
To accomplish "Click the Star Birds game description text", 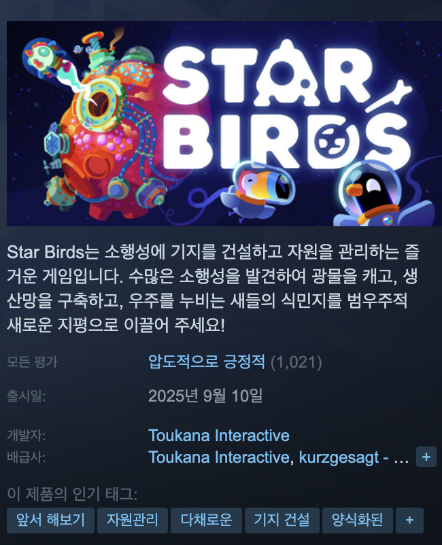I will pos(213,289).
